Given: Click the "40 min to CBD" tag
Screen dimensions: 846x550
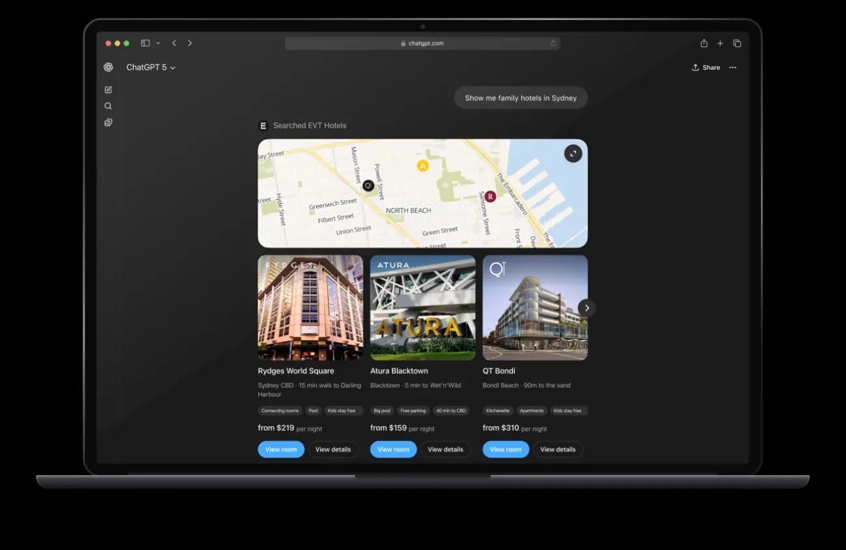Looking at the screenshot, I should [451, 411].
